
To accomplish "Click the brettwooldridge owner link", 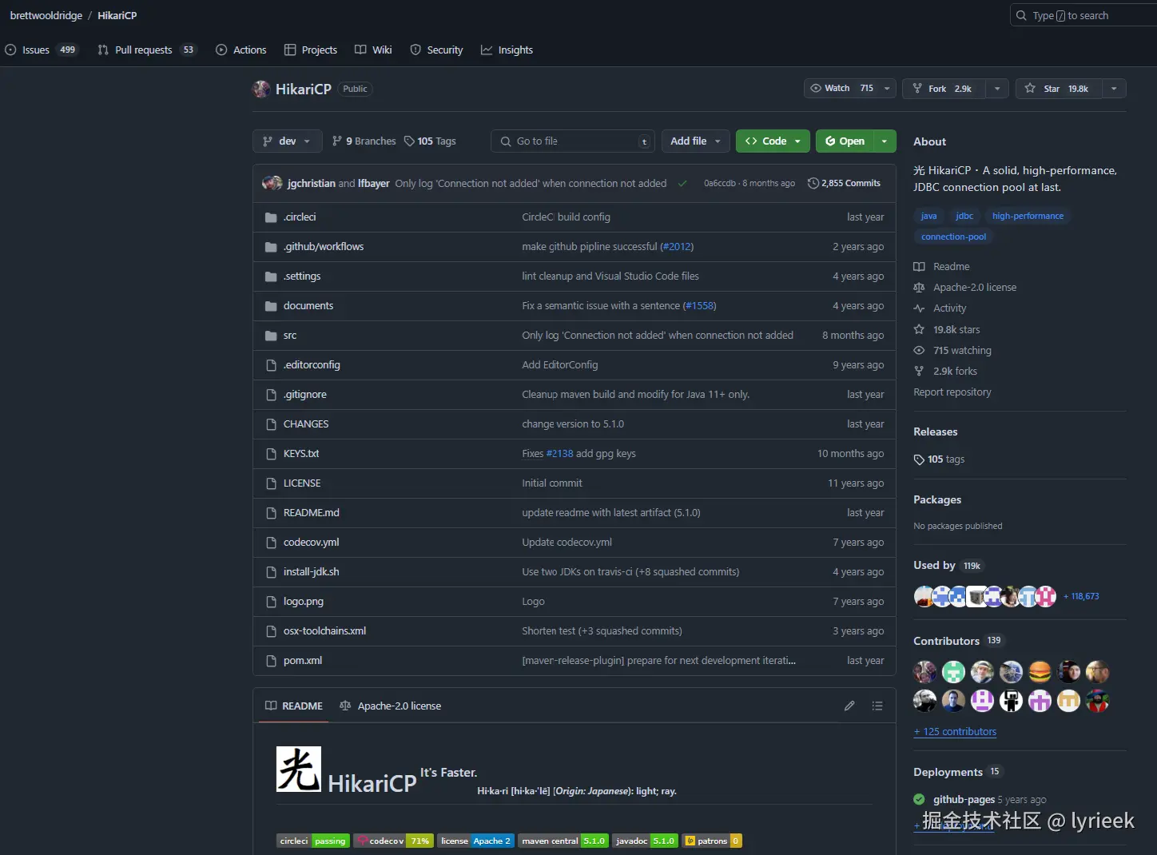I will (46, 15).
